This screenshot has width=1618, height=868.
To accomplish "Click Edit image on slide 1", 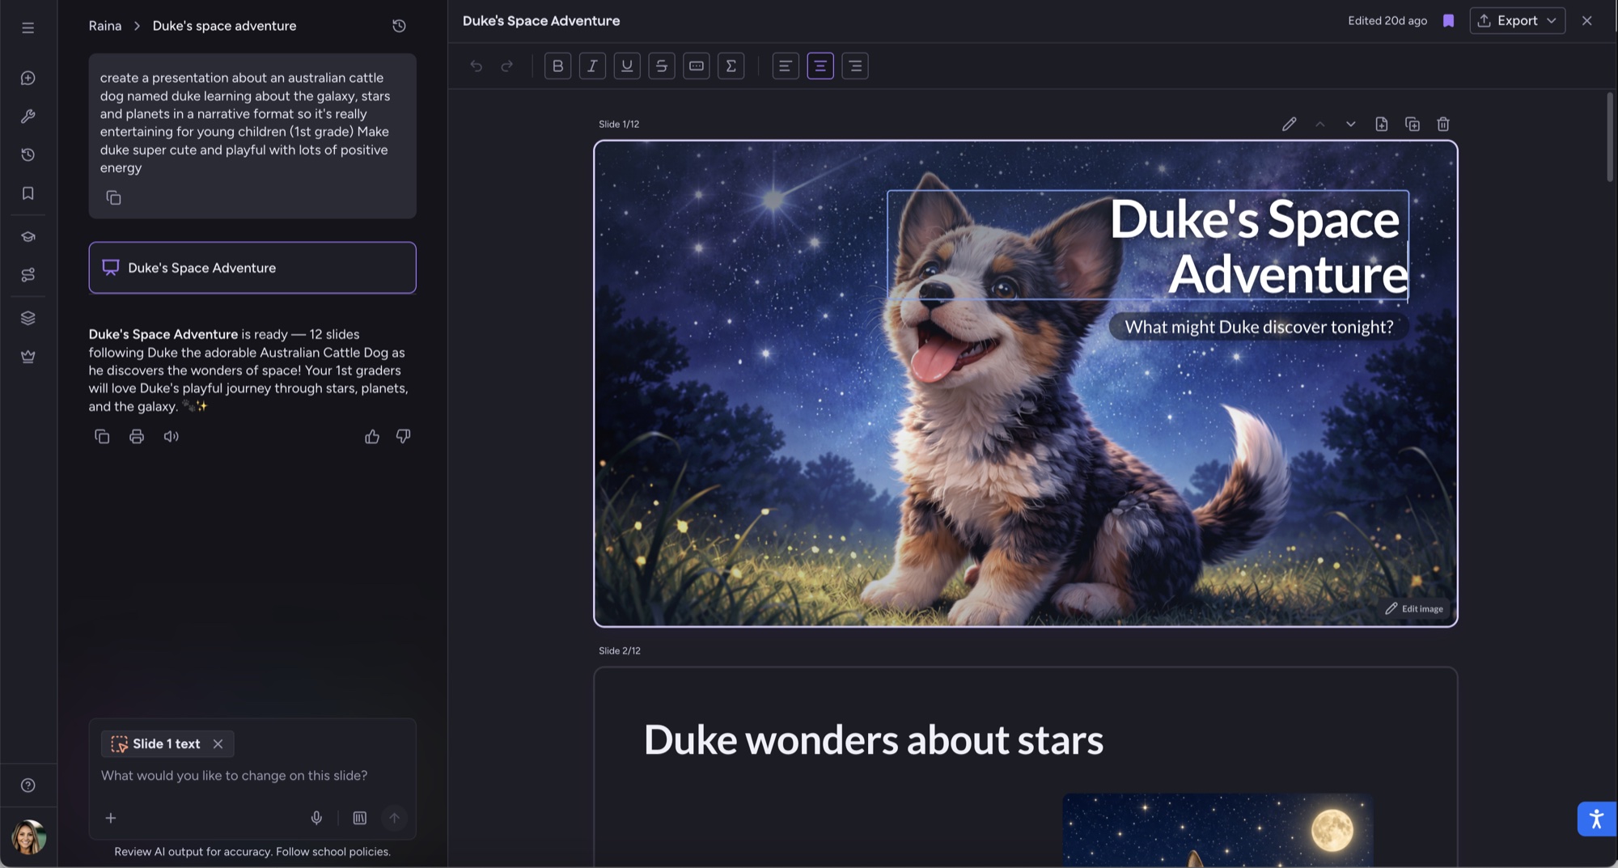I will pos(1414,609).
